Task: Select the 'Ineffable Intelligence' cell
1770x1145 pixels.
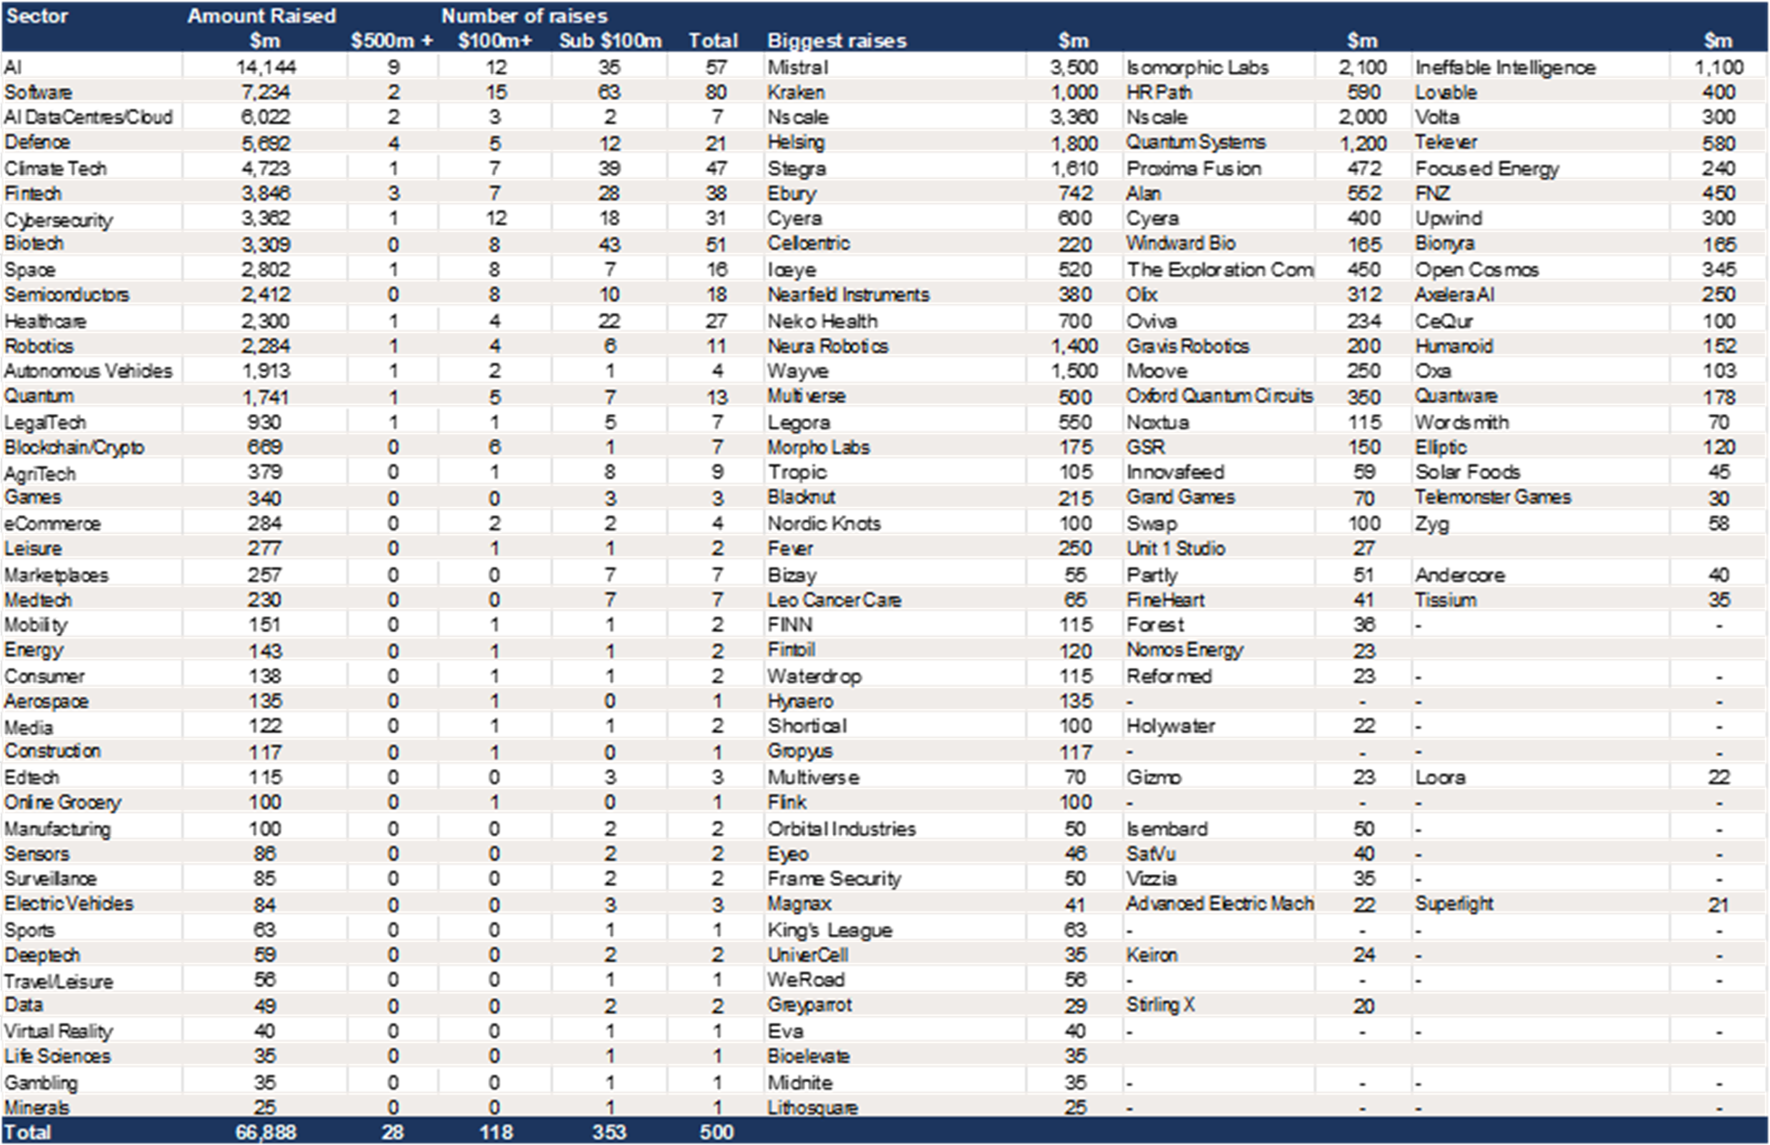Action: 1505,67
